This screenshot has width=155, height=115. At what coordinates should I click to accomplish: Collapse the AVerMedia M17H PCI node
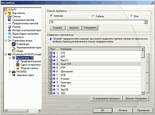tap(6, 54)
